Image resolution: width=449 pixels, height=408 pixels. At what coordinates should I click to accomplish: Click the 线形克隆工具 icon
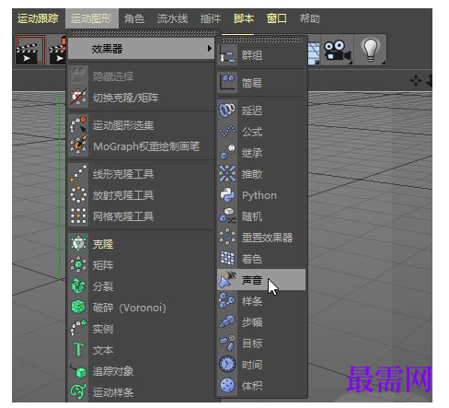(x=78, y=174)
